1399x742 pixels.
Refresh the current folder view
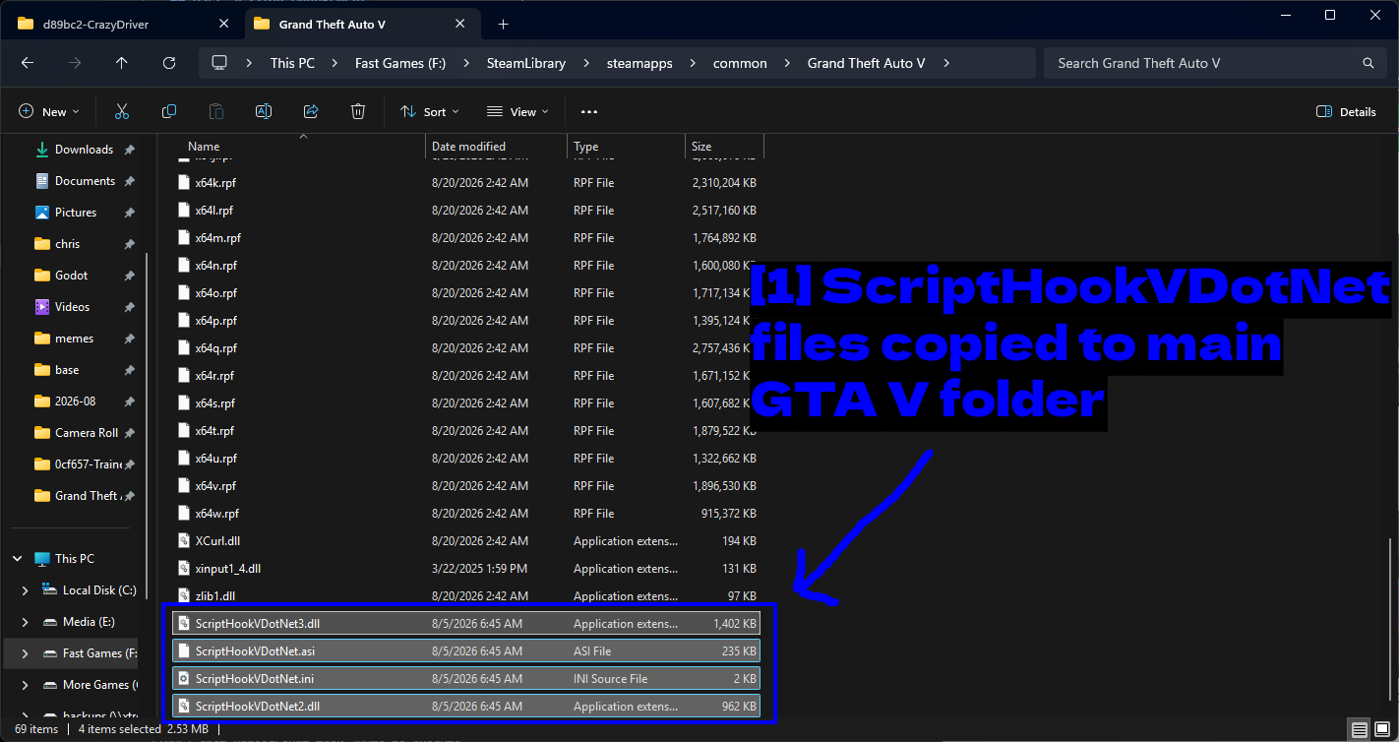(x=169, y=63)
